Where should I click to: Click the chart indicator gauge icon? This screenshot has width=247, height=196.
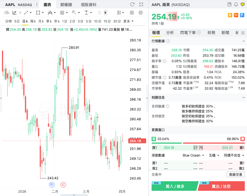tap(7, 13)
